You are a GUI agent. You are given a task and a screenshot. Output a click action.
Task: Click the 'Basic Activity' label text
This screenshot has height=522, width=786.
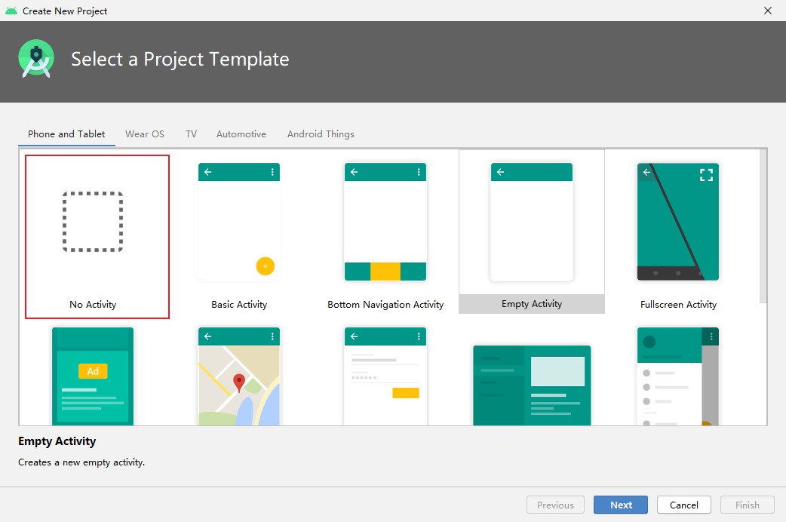pyautogui.click(x=239, y=305)
